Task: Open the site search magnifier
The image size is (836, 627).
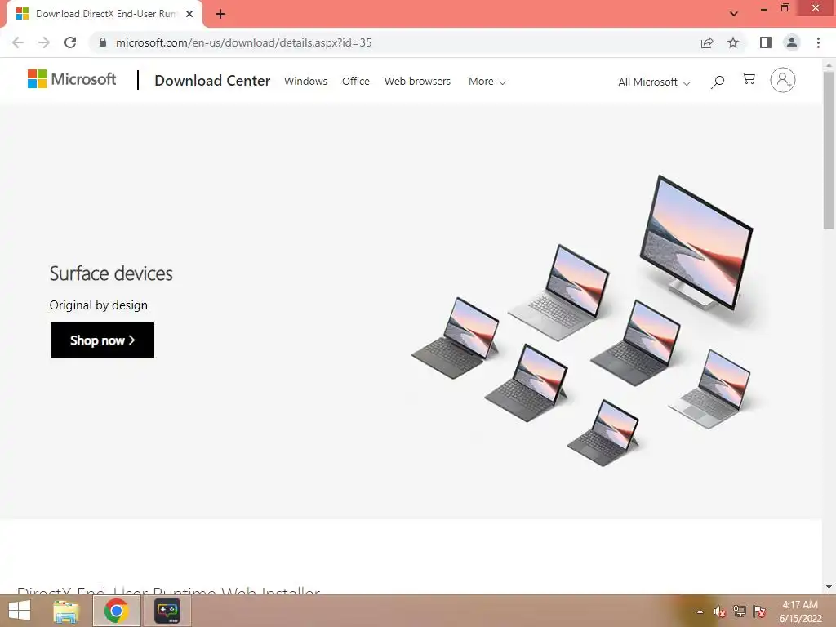Action: click(x=718, y=82)
